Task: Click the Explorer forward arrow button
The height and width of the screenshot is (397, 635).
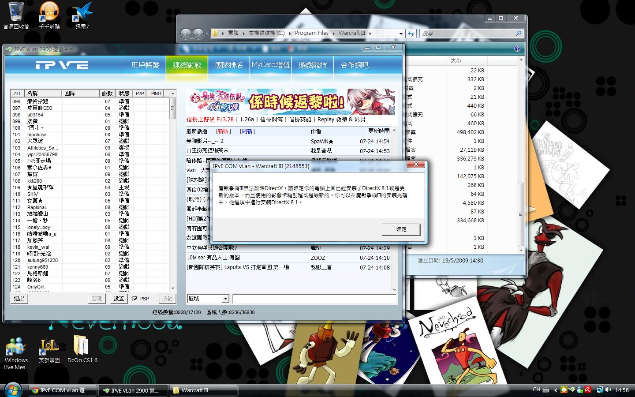Action: 198,34
